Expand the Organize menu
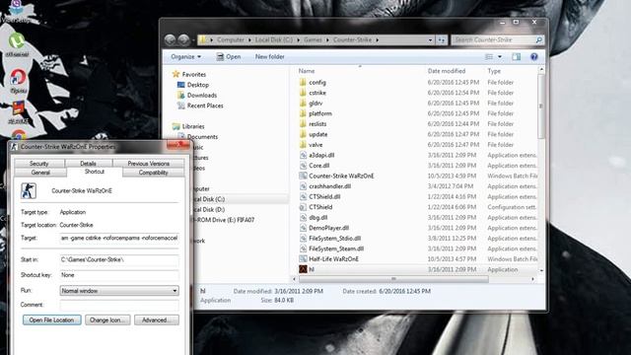 tap(186, 57)
